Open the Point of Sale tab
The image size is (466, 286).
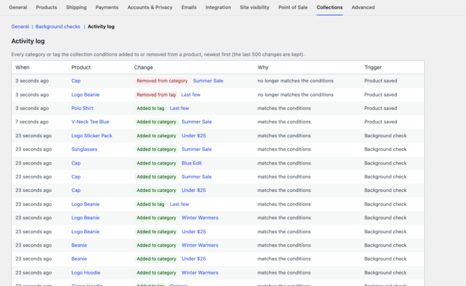coord(292,7)
